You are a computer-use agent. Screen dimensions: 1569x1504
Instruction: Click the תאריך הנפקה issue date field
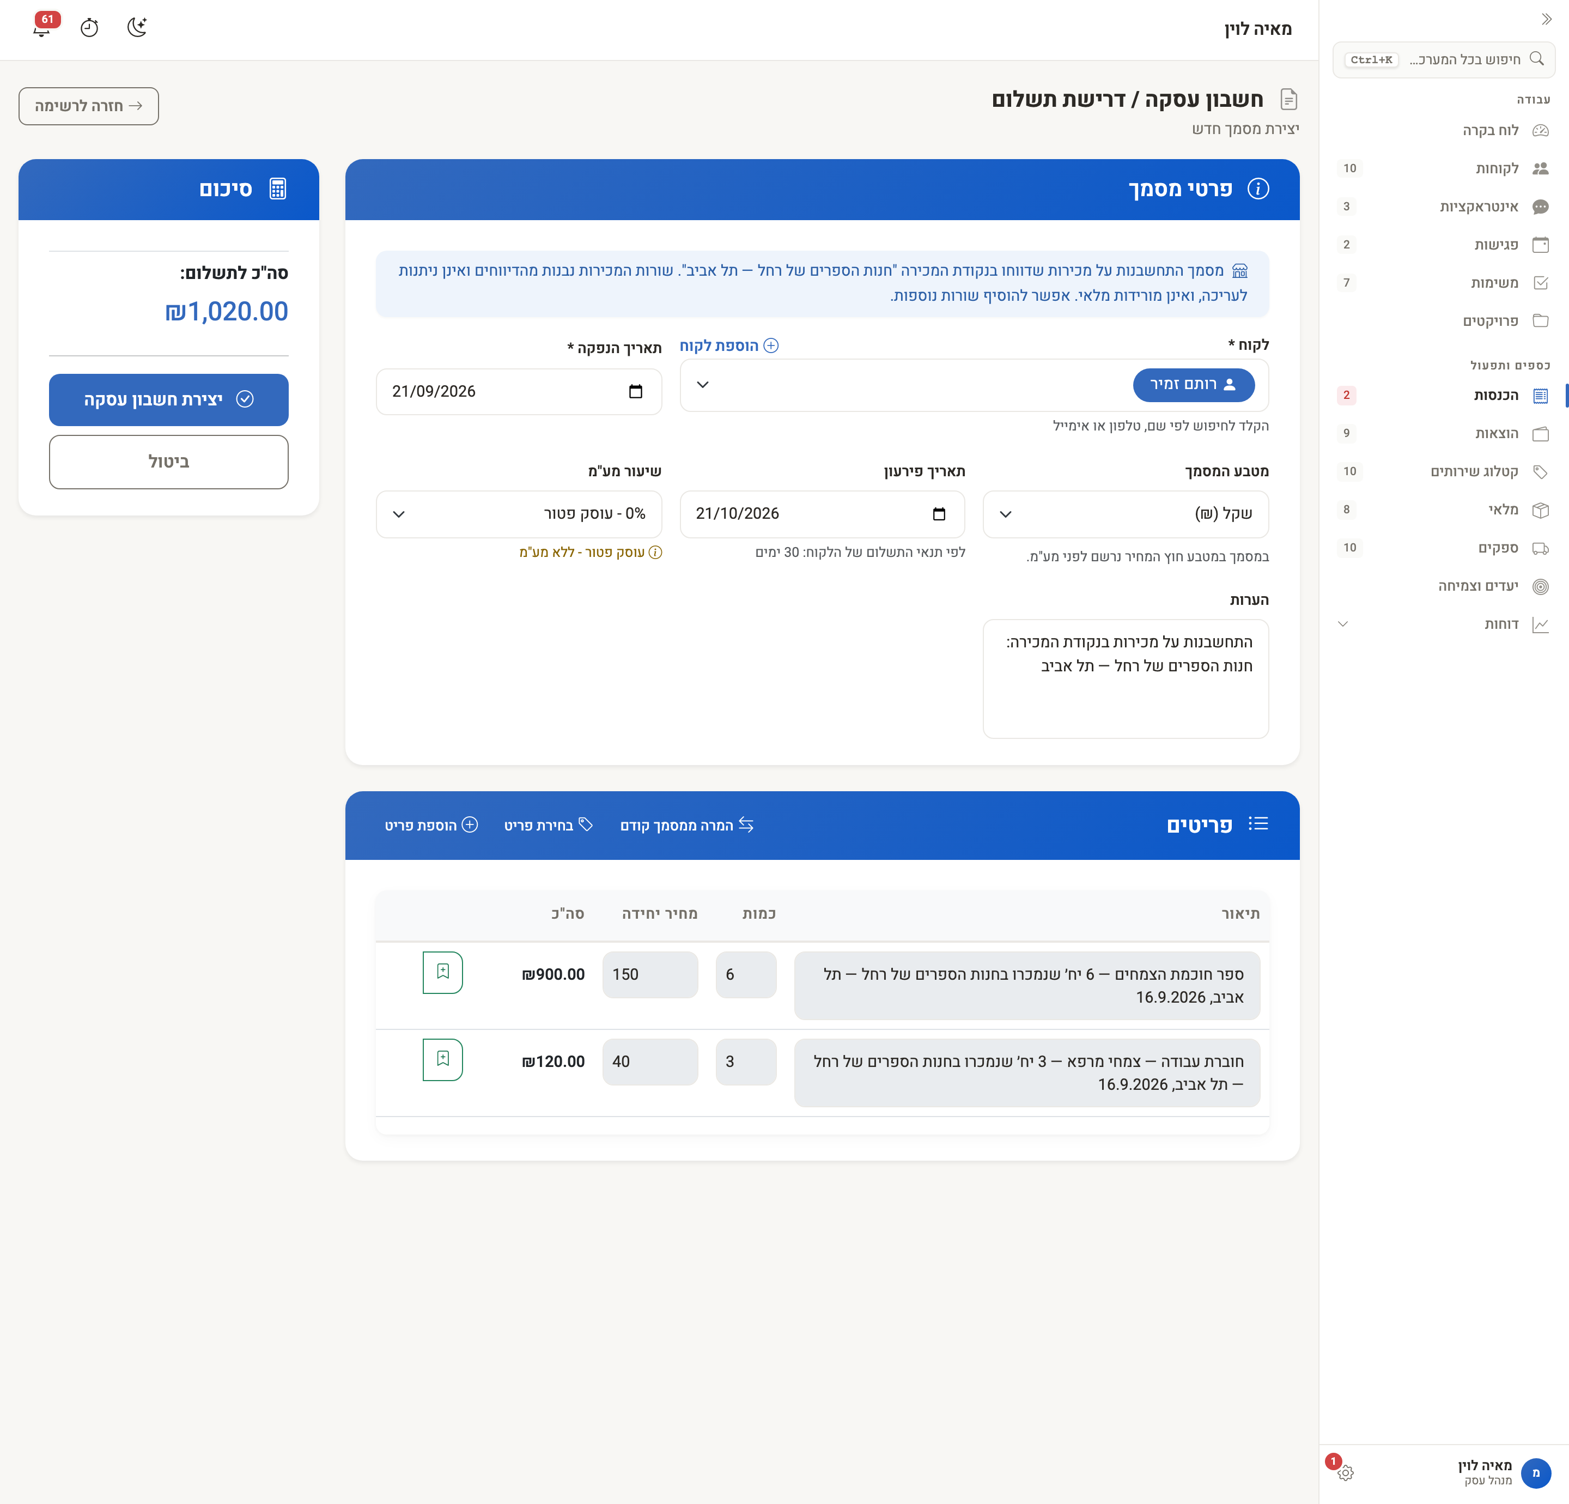click(x=519, y=392)
